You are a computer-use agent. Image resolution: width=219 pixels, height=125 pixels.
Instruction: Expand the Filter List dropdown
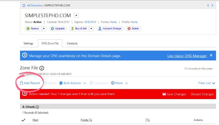click(206, 83)
